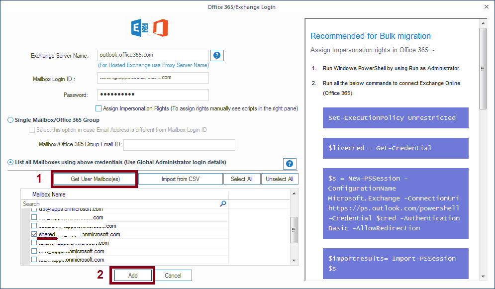The image size is (495, 289).
Task: Click the mailbox list scrollbar down arrow
Action: (x=294, y=261)
